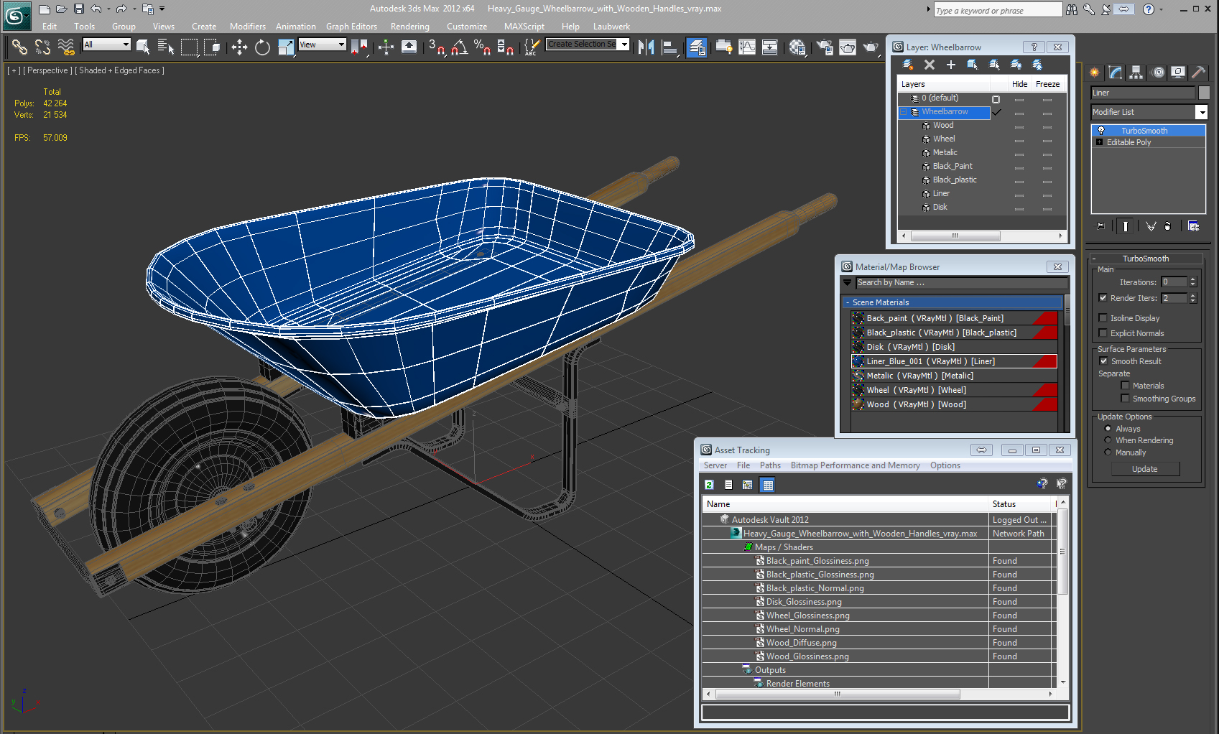Open Material/Map Browser options triangle
The height and width of the screenshot is (734, 1219).
[848, 282]
